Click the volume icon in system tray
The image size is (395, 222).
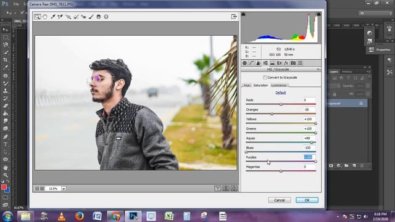(x=365, y=216)
